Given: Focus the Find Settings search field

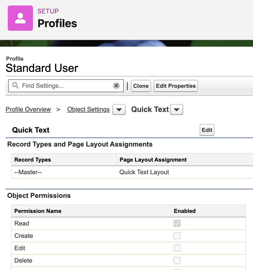Looking at the screenshot, I should 66,86.
